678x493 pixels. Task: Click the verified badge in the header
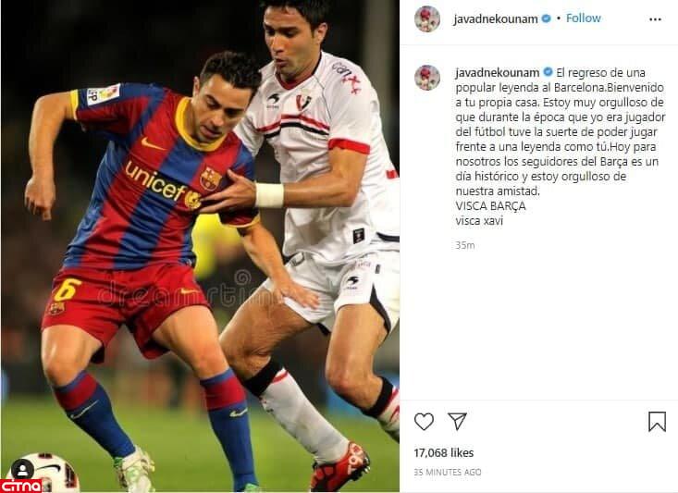(546, 18)
